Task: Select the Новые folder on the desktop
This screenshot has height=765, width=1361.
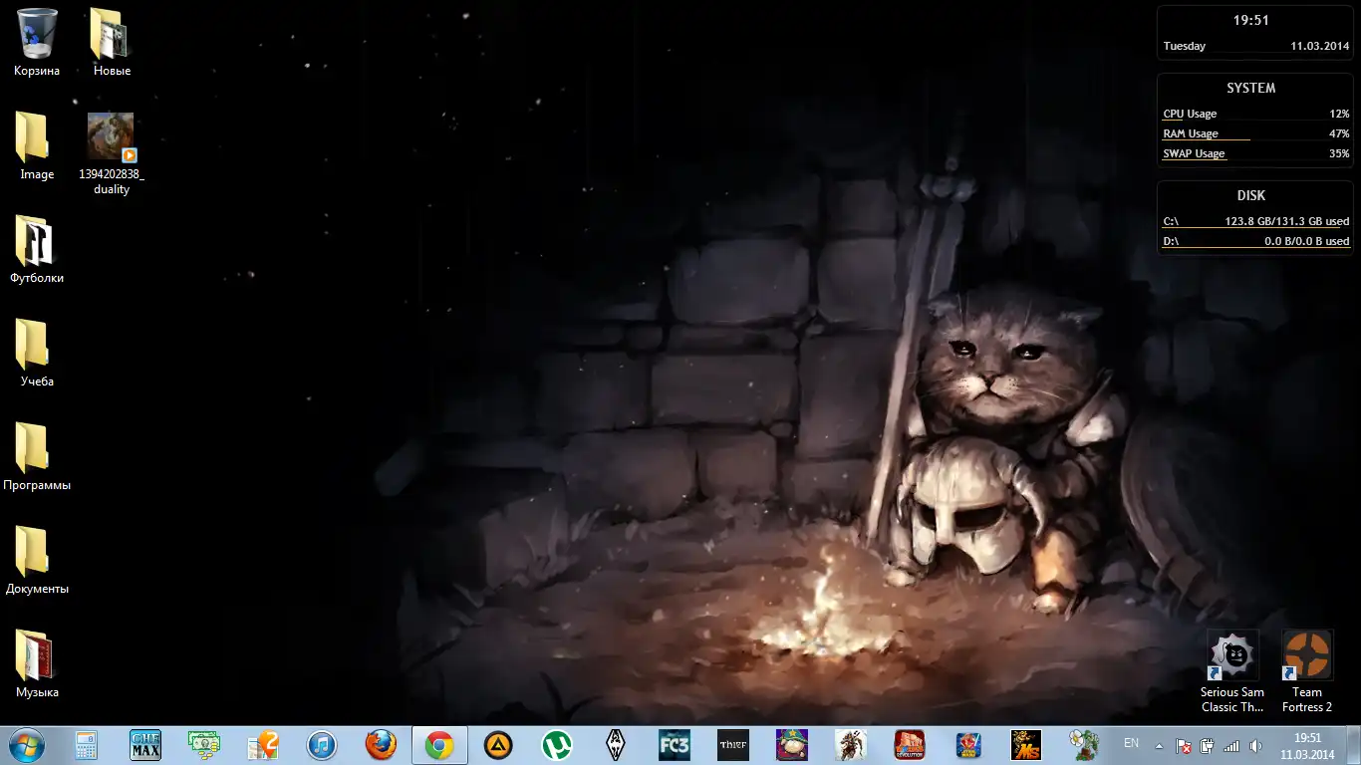Action: pyautogui.click(x=112, y=43)
